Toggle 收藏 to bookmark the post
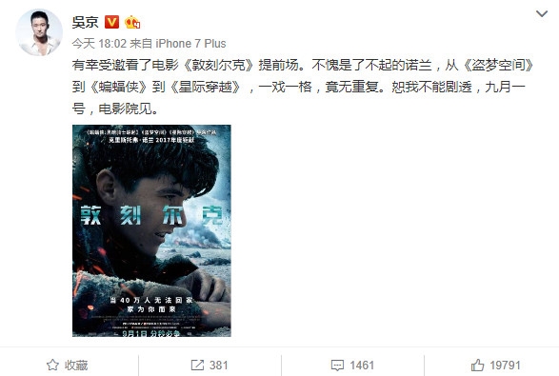The width and height of the screenshot is (559, 376). click(x=67, y=365)
